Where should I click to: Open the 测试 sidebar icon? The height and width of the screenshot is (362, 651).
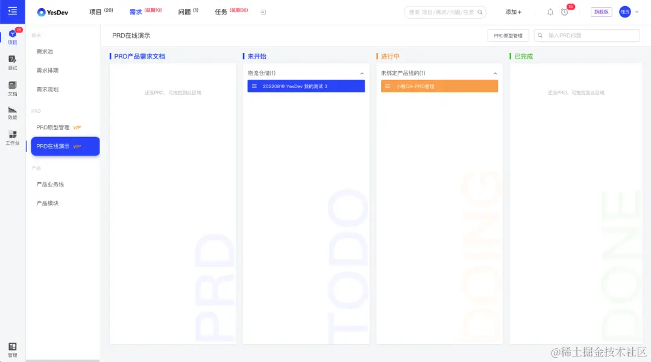click(13, 63)
